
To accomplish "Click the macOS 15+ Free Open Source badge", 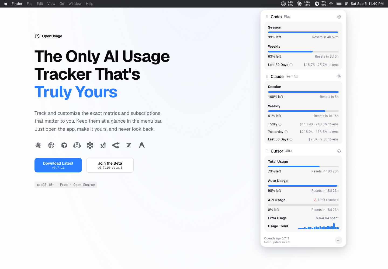I will (x=66, y=185).
